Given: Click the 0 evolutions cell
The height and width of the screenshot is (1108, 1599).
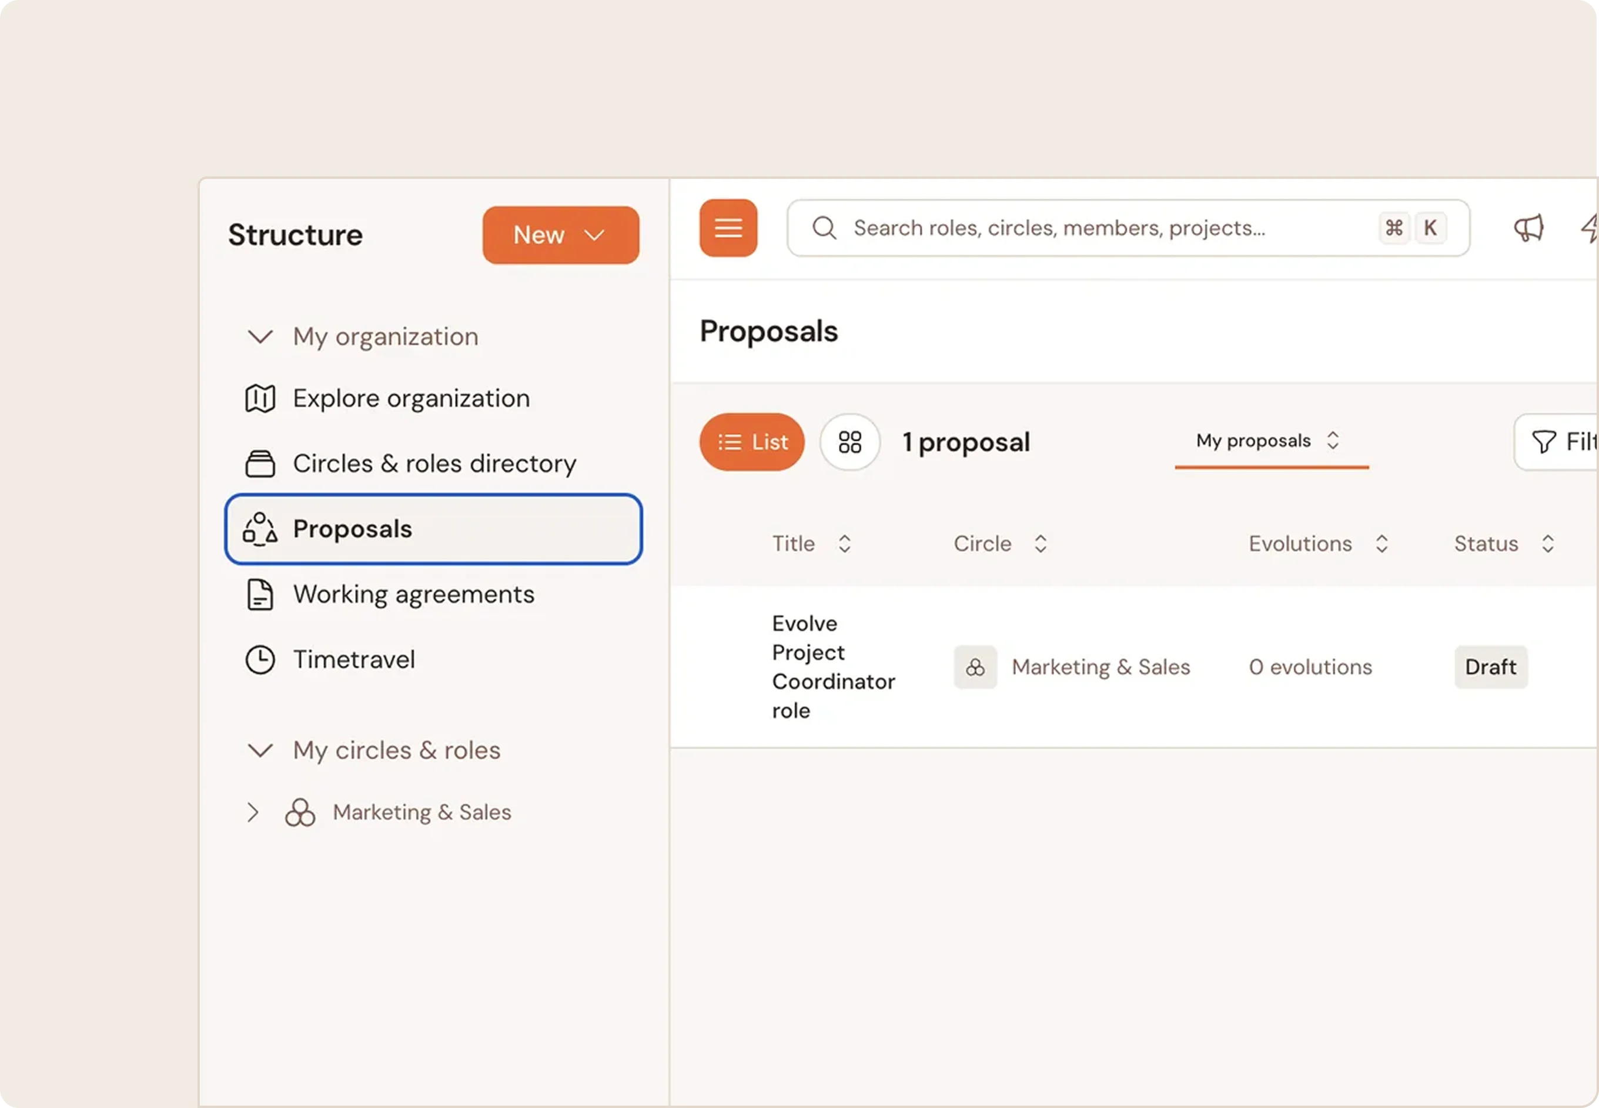Looking at the screenshot, I should coord(1310,667).
